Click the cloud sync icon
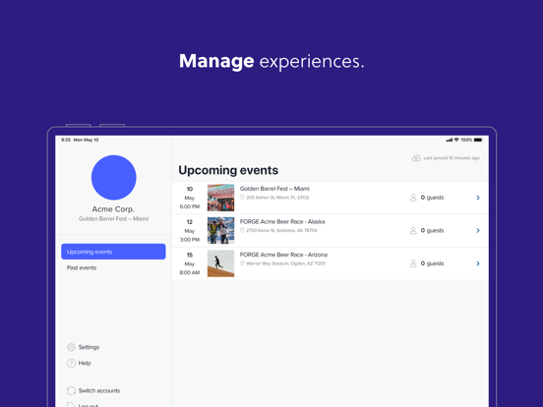 pos(416,158)
